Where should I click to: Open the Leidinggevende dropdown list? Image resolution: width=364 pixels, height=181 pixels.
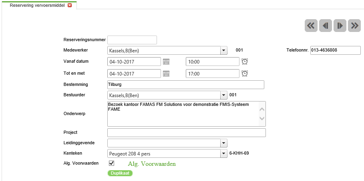pyautogui.click(x=223, y=143)
